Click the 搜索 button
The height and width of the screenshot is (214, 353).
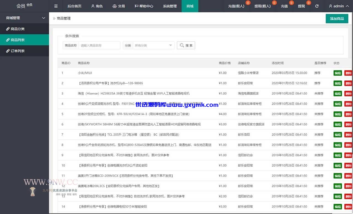[x=186, y=45]
